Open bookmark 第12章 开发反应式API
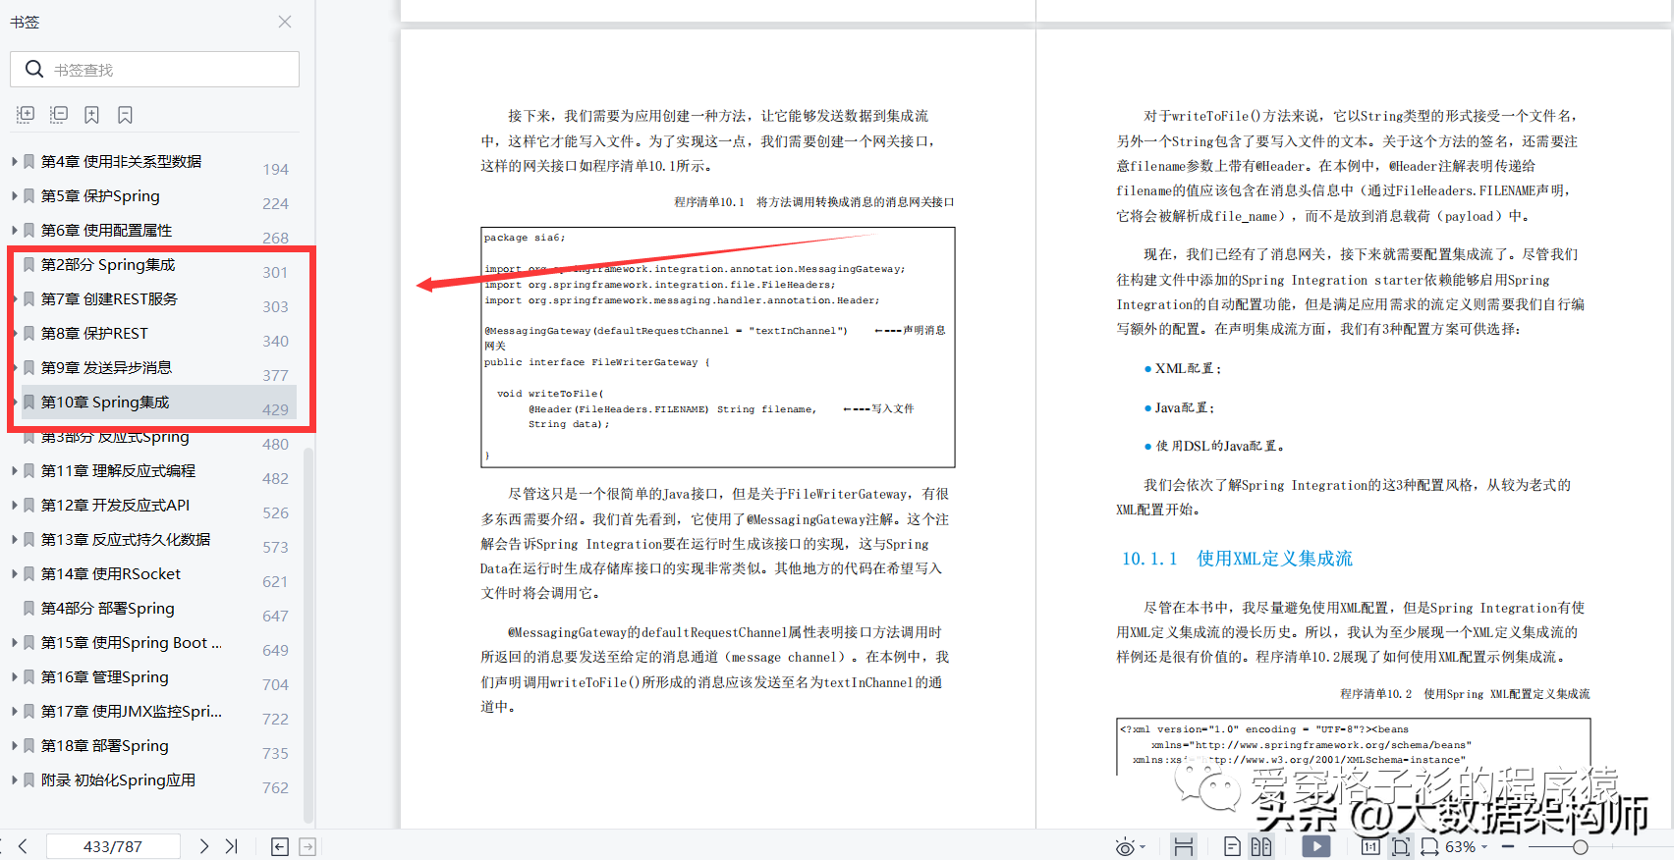This screenshot has width=1674, height=860. (x=115, y=505)
